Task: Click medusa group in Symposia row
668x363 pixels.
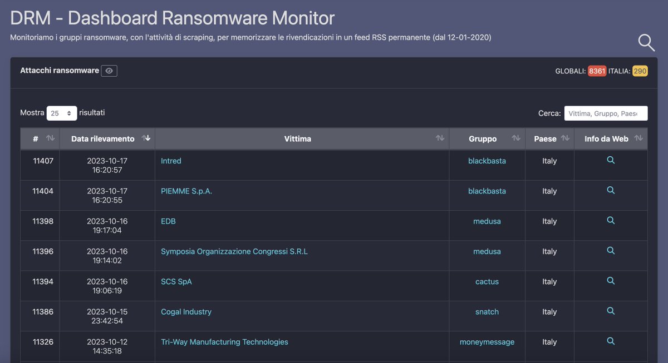Action: tap(487, 251)
